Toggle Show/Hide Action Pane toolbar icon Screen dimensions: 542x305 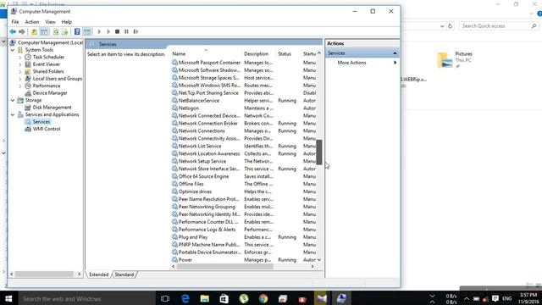pos(87,32)
